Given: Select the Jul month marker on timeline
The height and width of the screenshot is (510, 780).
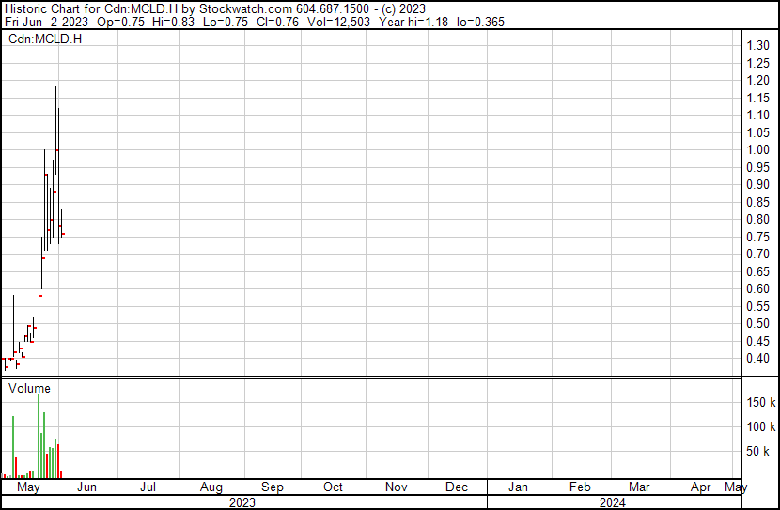Looking at the screenshot, I should [148, 487].
